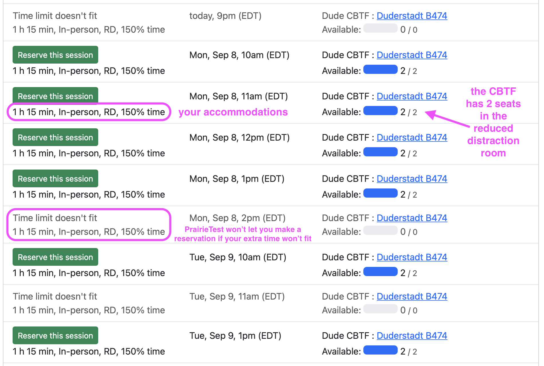Viewport: 544px width, 366px height.
Task: Reserve the Tue, Sep 9, 1pm session
Action: coord(55,335)
